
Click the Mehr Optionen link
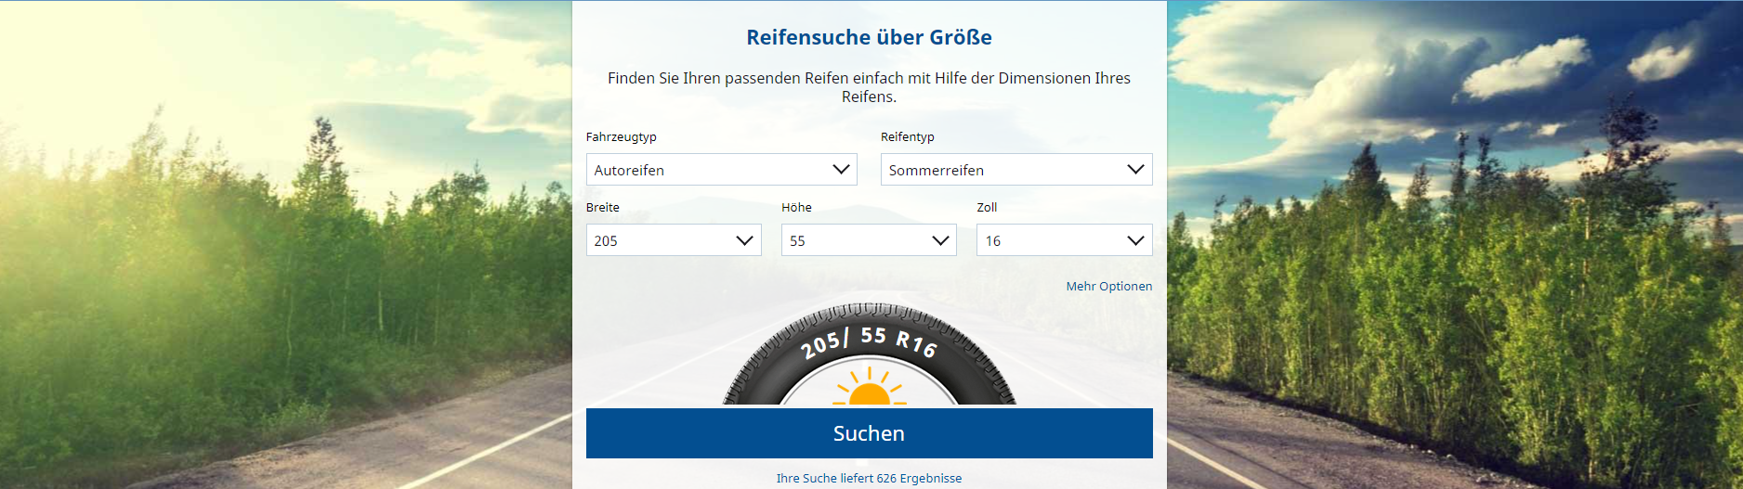(x=1108, y=287)
